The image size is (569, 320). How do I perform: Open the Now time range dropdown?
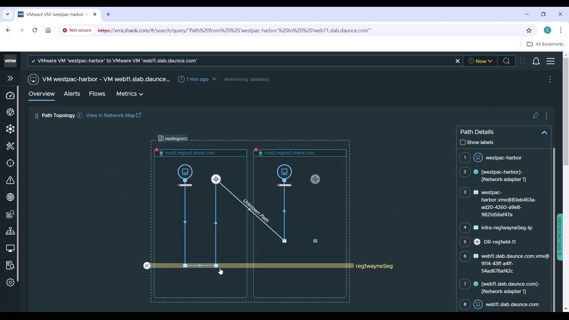[x=480, y=61]
